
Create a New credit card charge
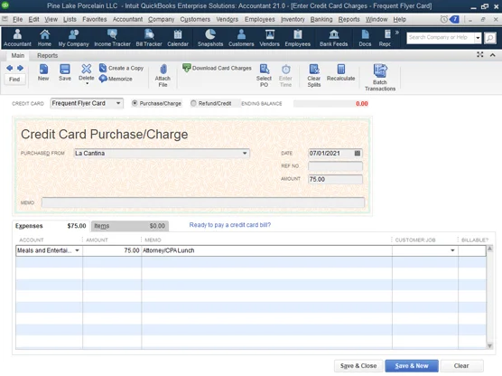[43, 72]
